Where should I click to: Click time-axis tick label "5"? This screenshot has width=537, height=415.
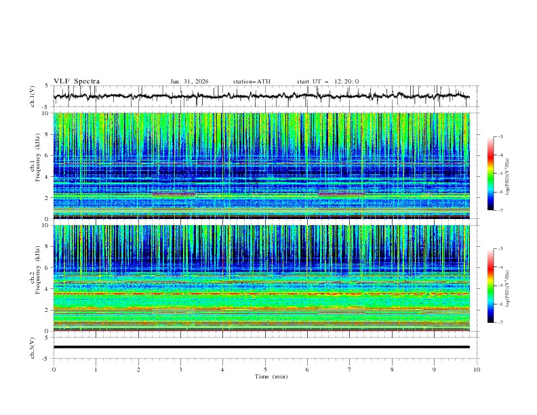pyautogui.click(x=265, y=370)
